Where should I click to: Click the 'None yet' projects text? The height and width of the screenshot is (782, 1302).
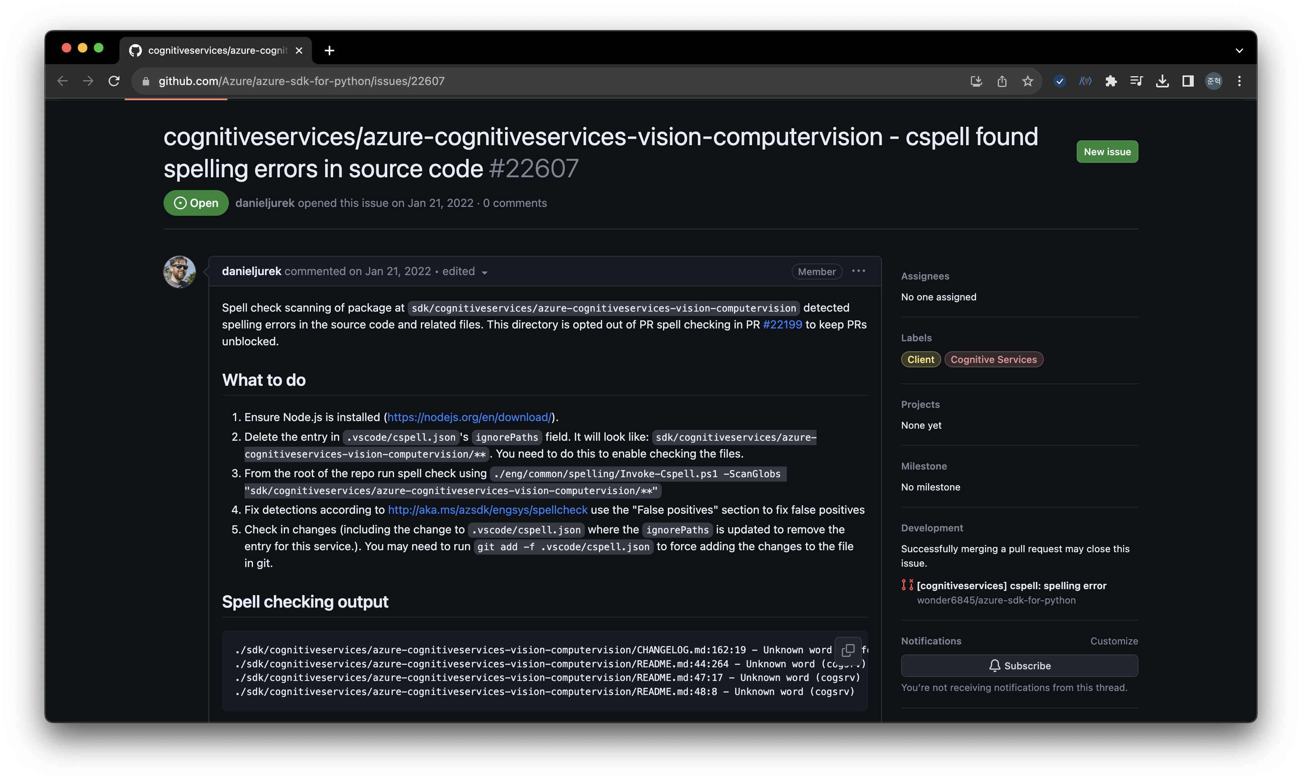click(921, 426)
